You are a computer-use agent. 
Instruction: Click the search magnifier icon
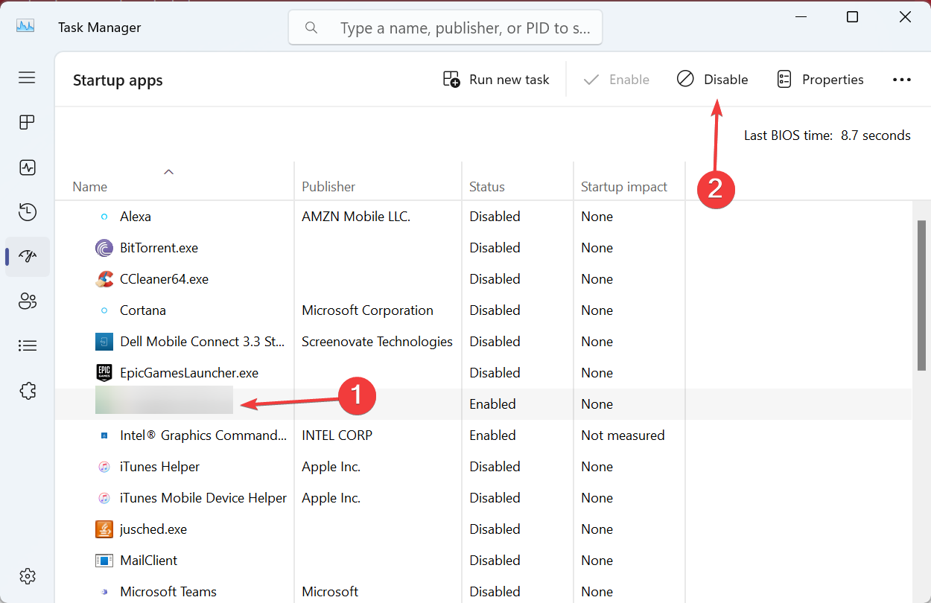click(x=311, y=28)
